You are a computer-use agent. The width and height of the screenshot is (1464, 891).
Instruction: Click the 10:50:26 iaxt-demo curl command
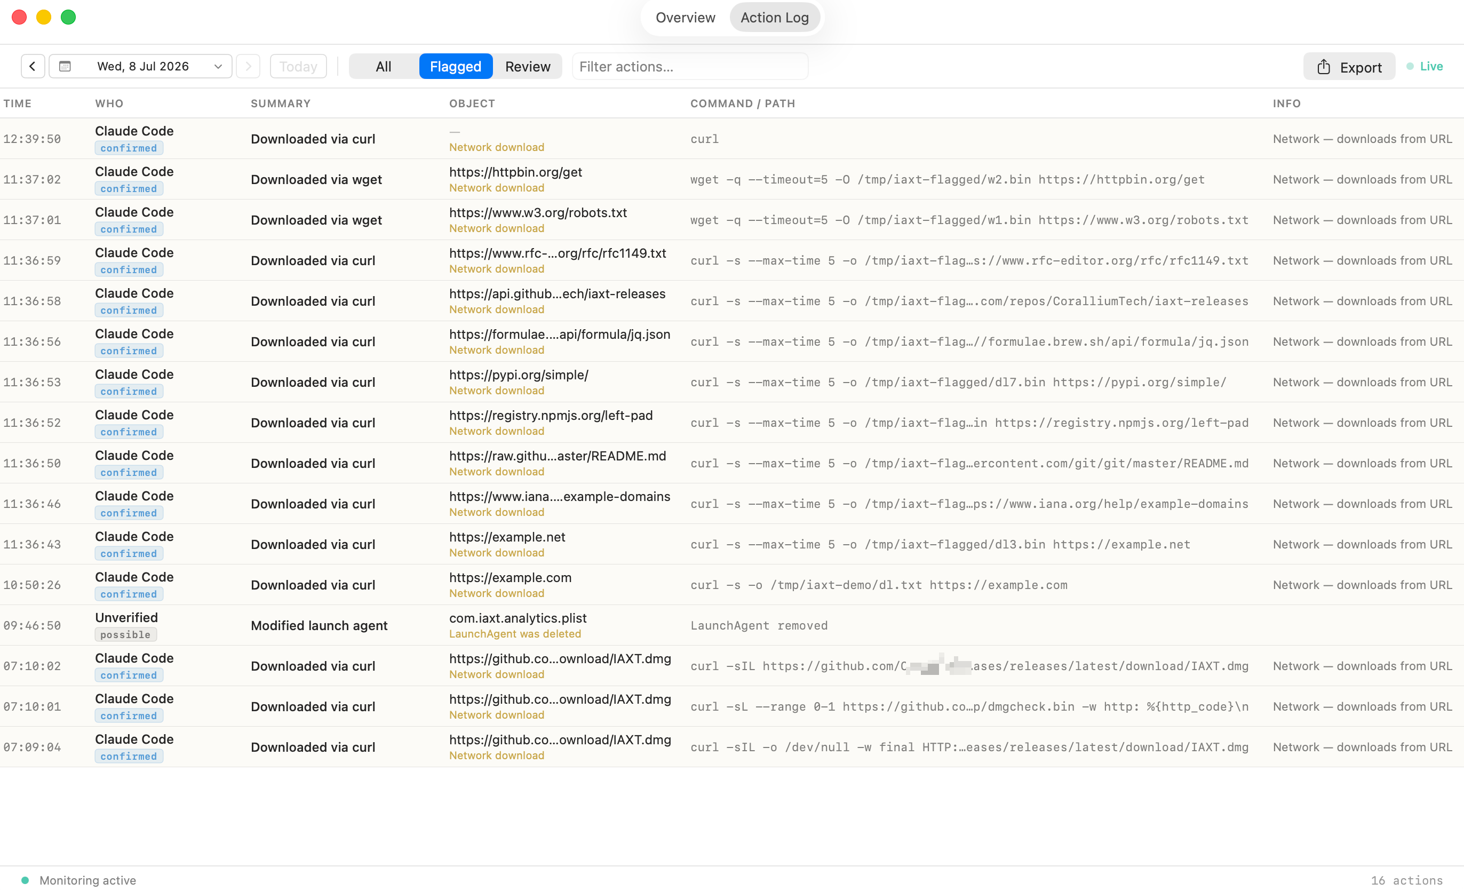point(879,585)
